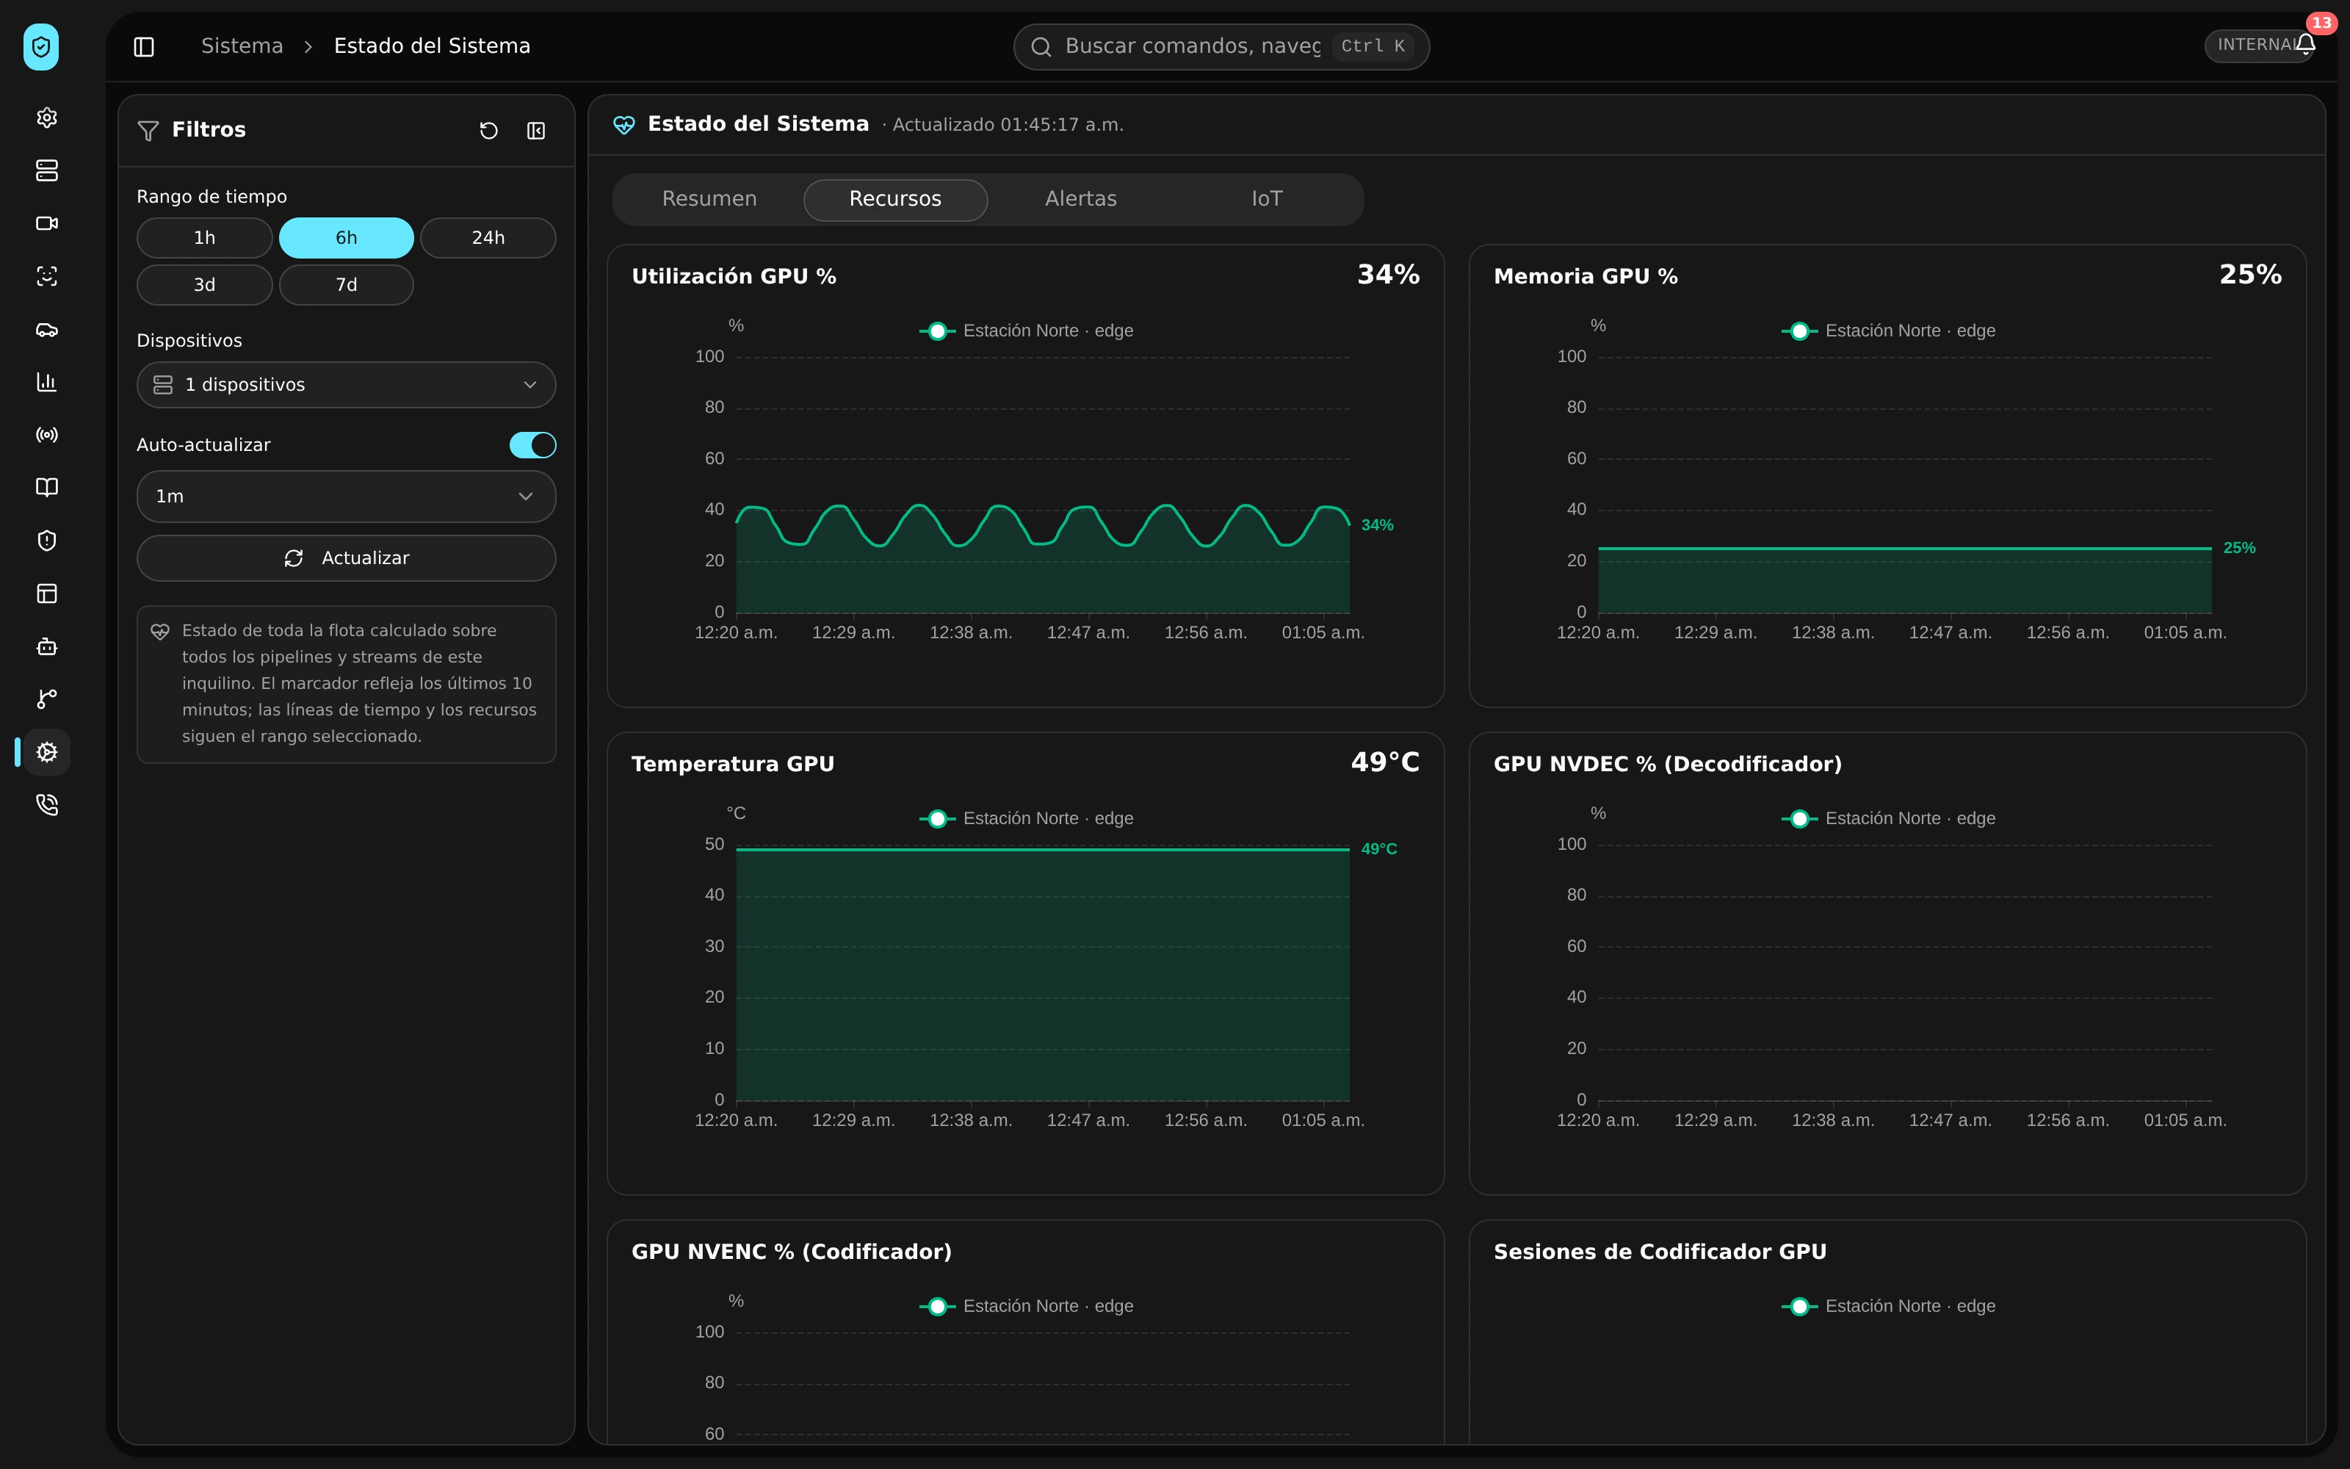2350x1469 pixels.
Task: Switch to the Recursos tab
Action: click(x=895, y=199)
